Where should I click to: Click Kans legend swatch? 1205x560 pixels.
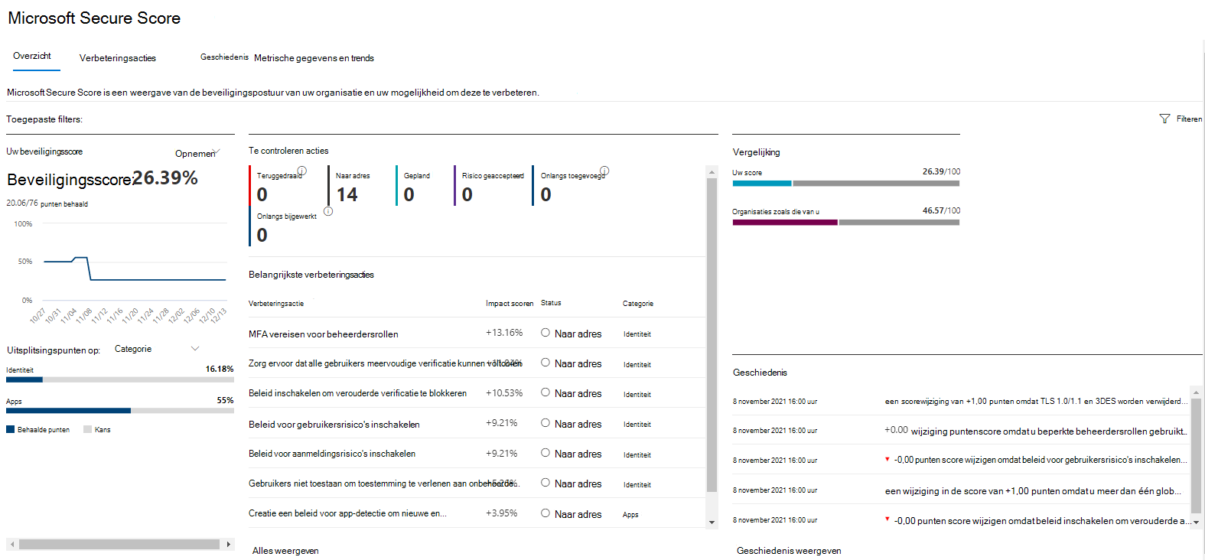pos(87,429)
